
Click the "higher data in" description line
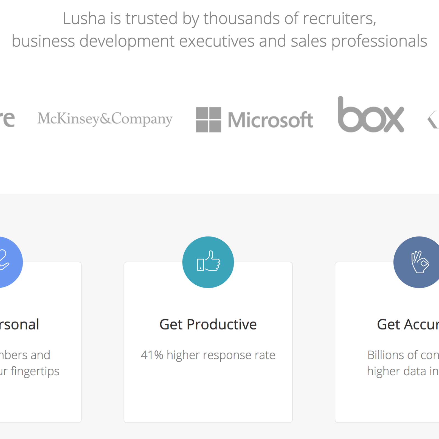click(x=403, y=371)
